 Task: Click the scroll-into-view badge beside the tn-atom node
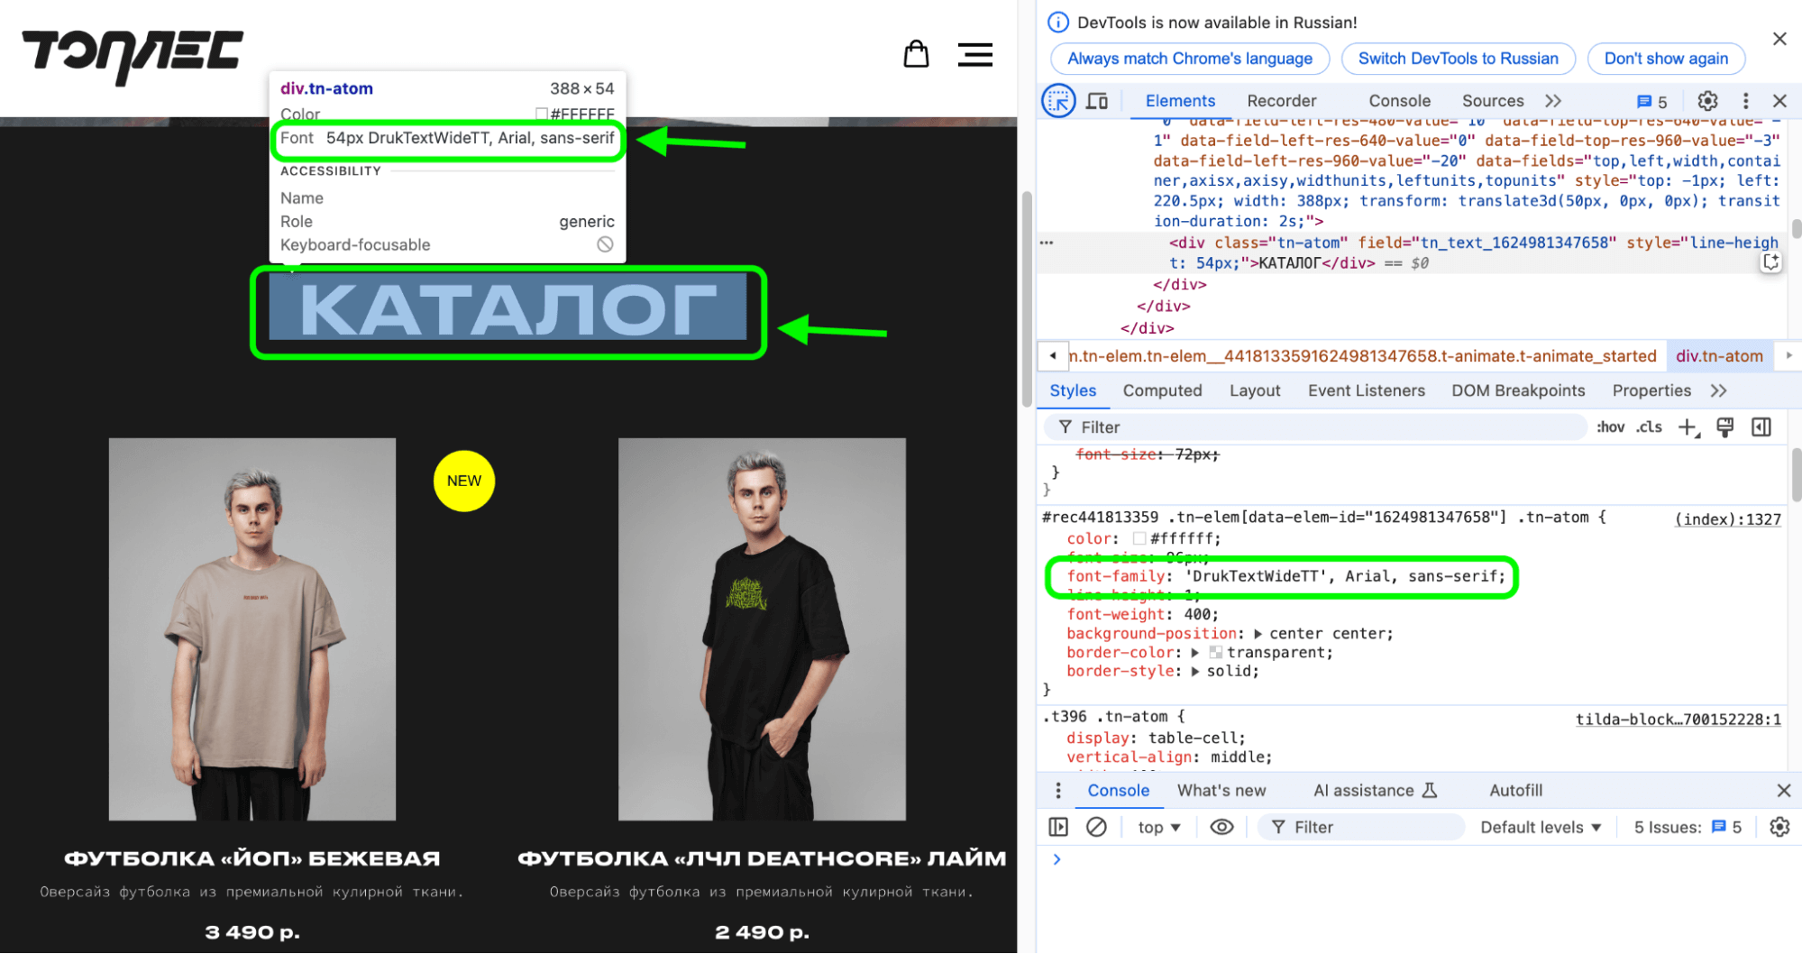tap(1771, 262)
